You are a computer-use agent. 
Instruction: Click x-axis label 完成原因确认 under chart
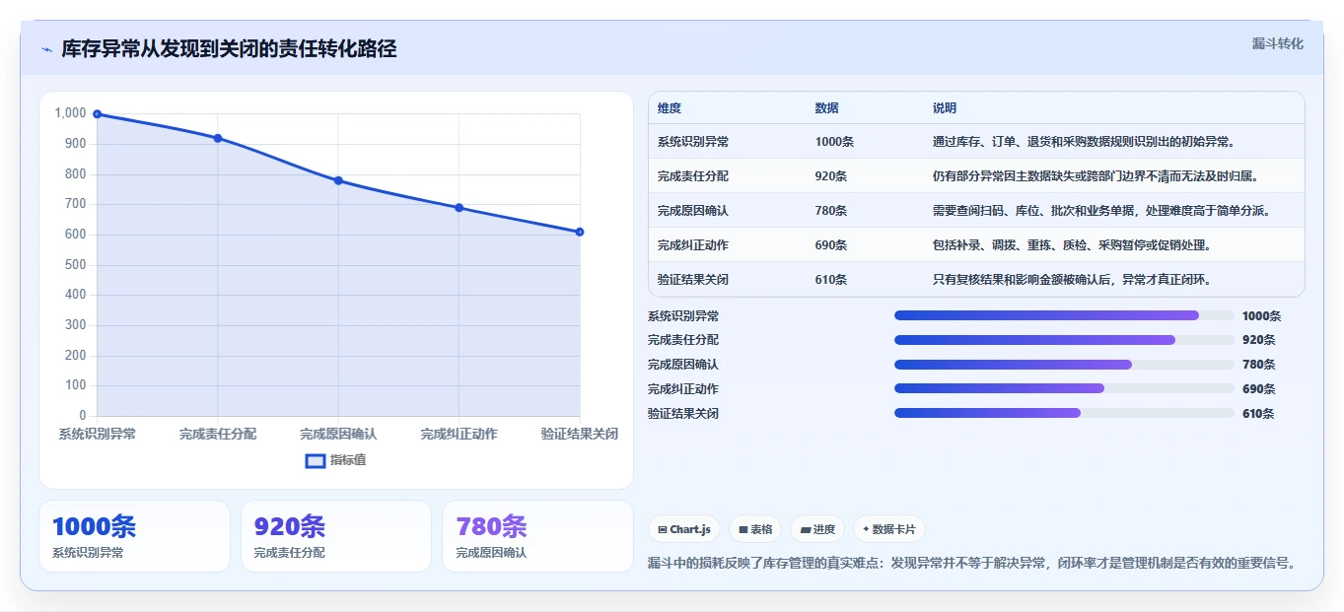(338, 434)
